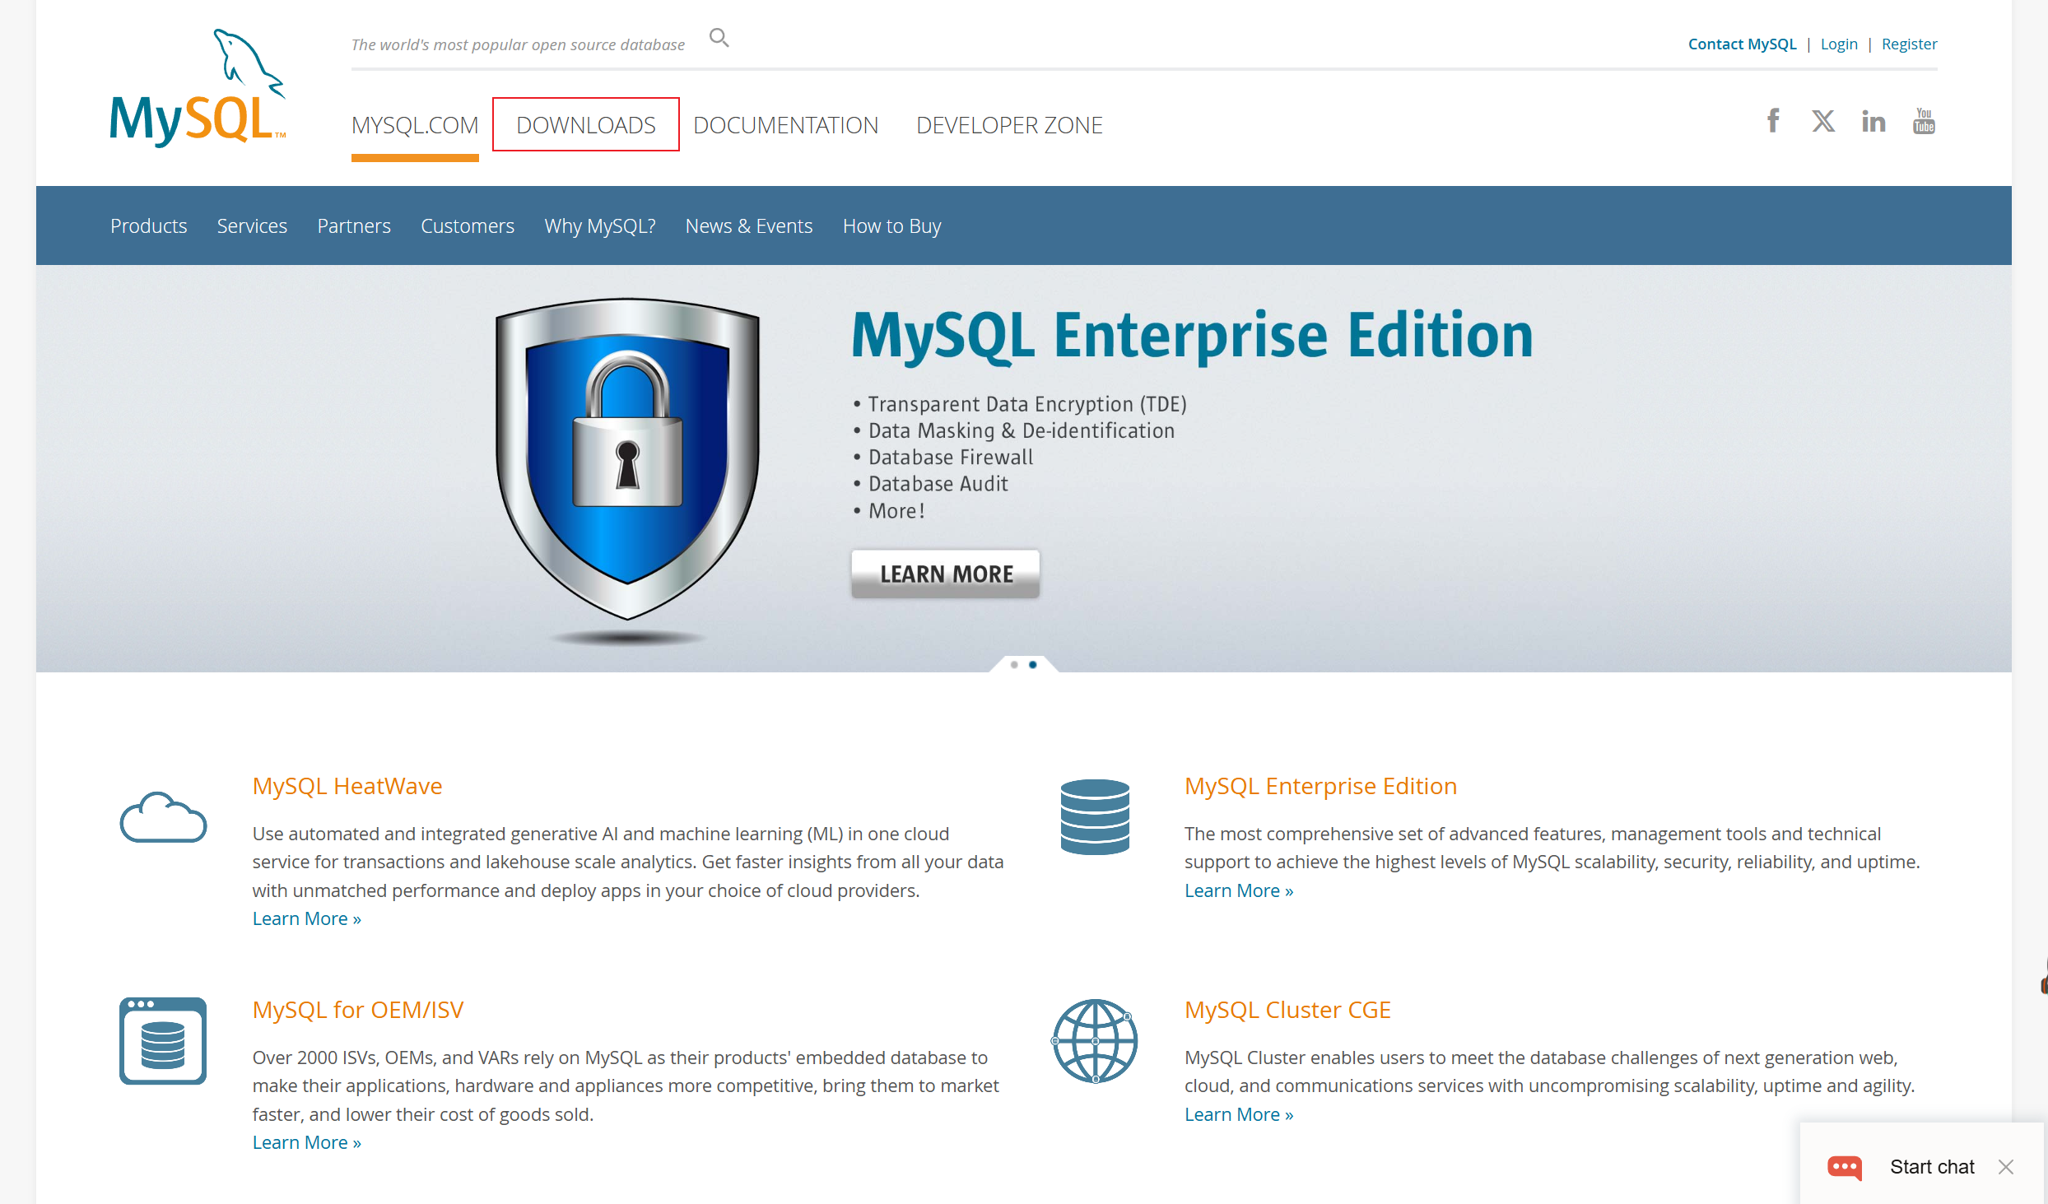Open the LinkedIn social icon
2048x1204 pixels.
(x=1873, y=122)
